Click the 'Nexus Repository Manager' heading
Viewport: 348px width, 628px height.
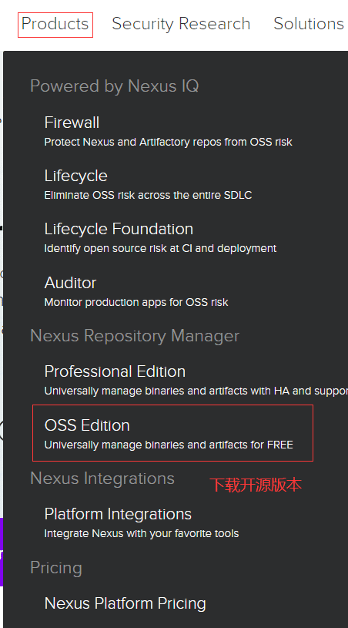tap(135, 336)
